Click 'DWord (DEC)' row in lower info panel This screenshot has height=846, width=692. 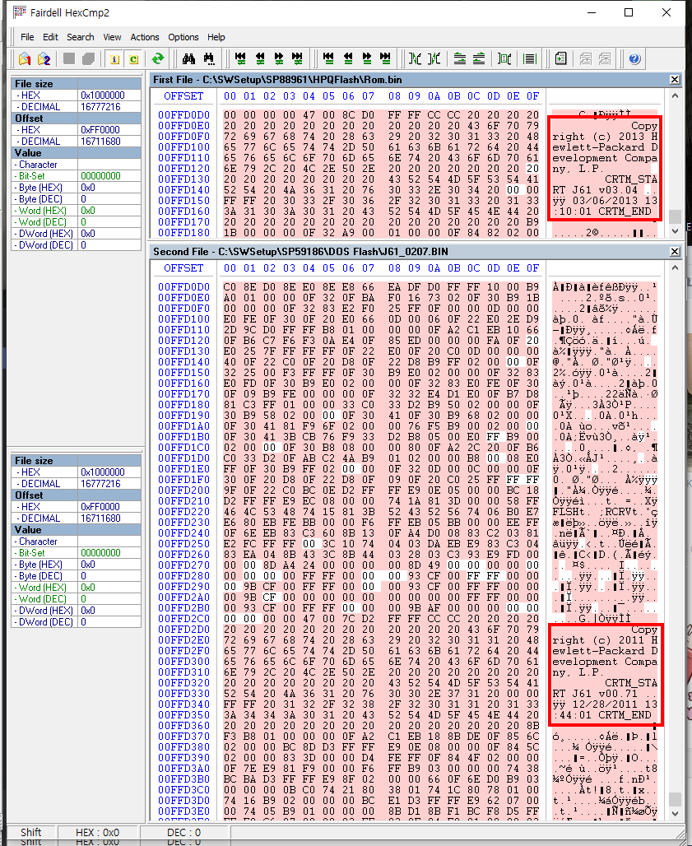coord(76,622)
